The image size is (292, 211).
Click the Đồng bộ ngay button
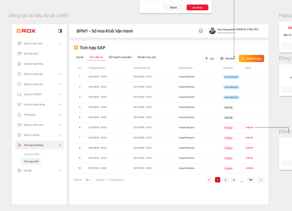point(251,58)
